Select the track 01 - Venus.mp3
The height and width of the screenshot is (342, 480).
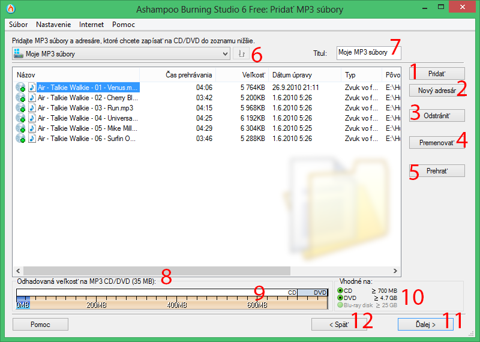(88, 88)
